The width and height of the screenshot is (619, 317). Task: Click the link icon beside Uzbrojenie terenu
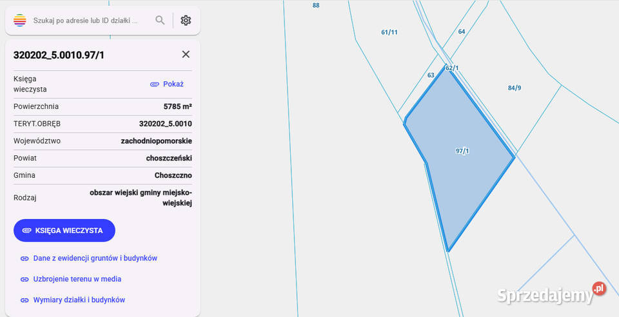[x=25, y=280]
